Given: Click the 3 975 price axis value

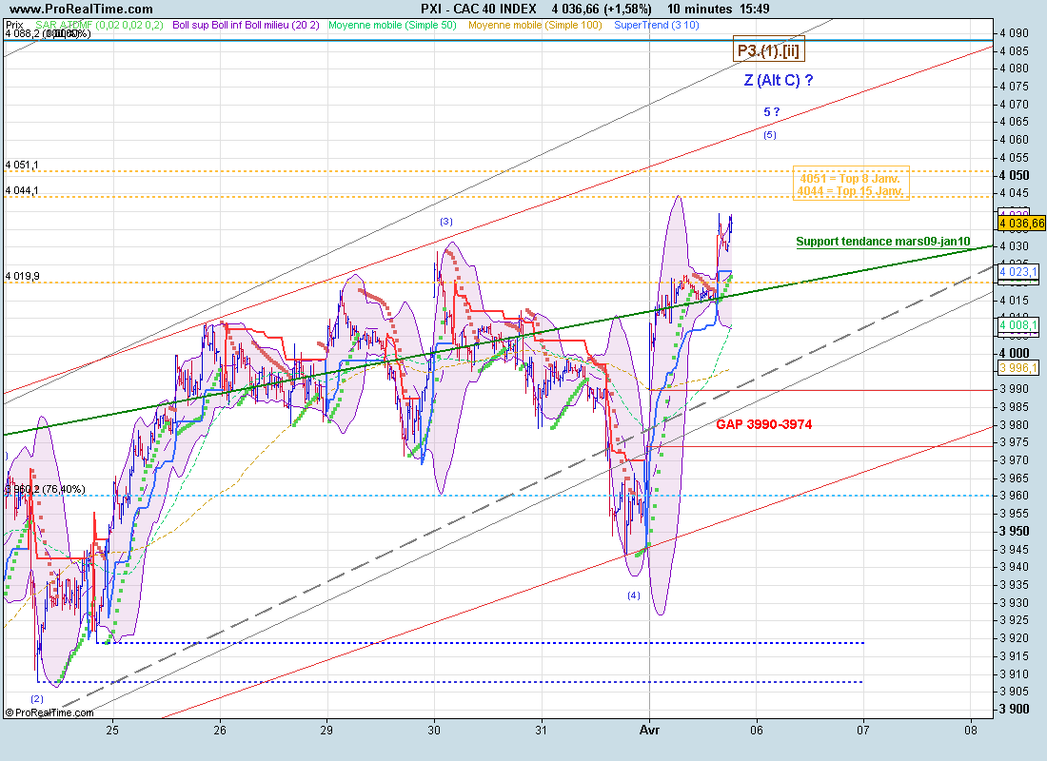Looking at the screenshot, I should pyautogui.click(x=1015, y=442).
